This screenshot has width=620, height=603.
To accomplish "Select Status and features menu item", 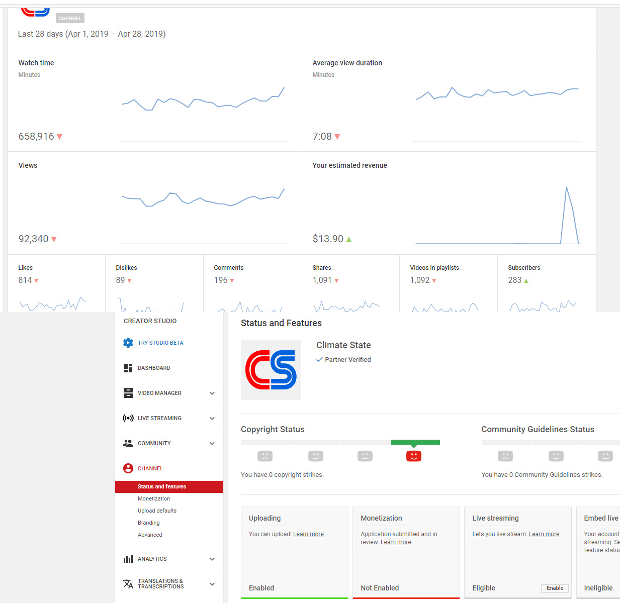I will click(x=162, y=486).
